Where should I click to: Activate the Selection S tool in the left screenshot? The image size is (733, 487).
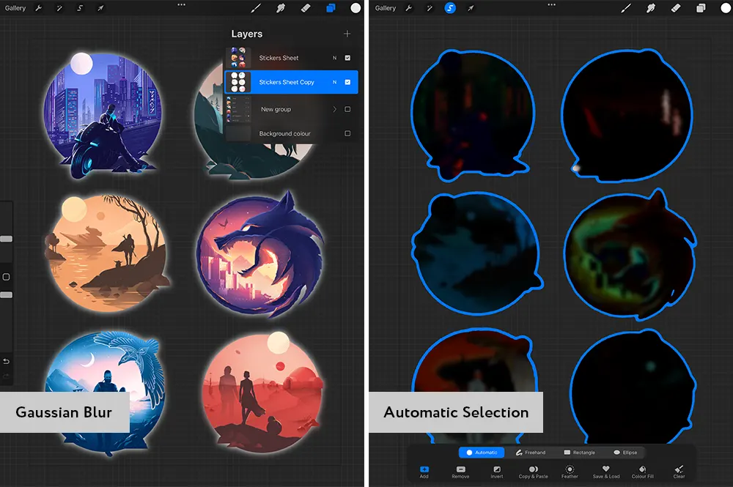coord(80,8)
